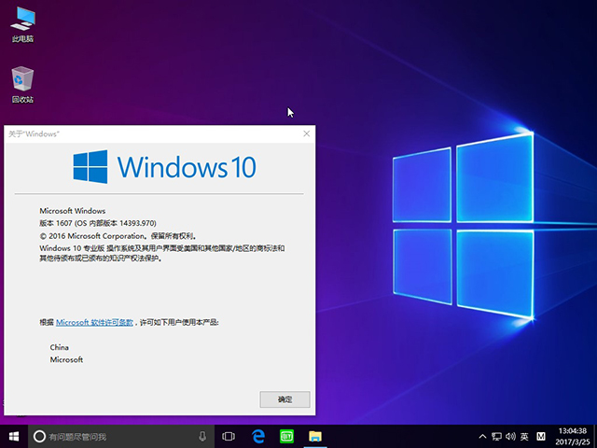Click the network status tray icon
This screenshot has height=448, width=597.
pos(495,436)
